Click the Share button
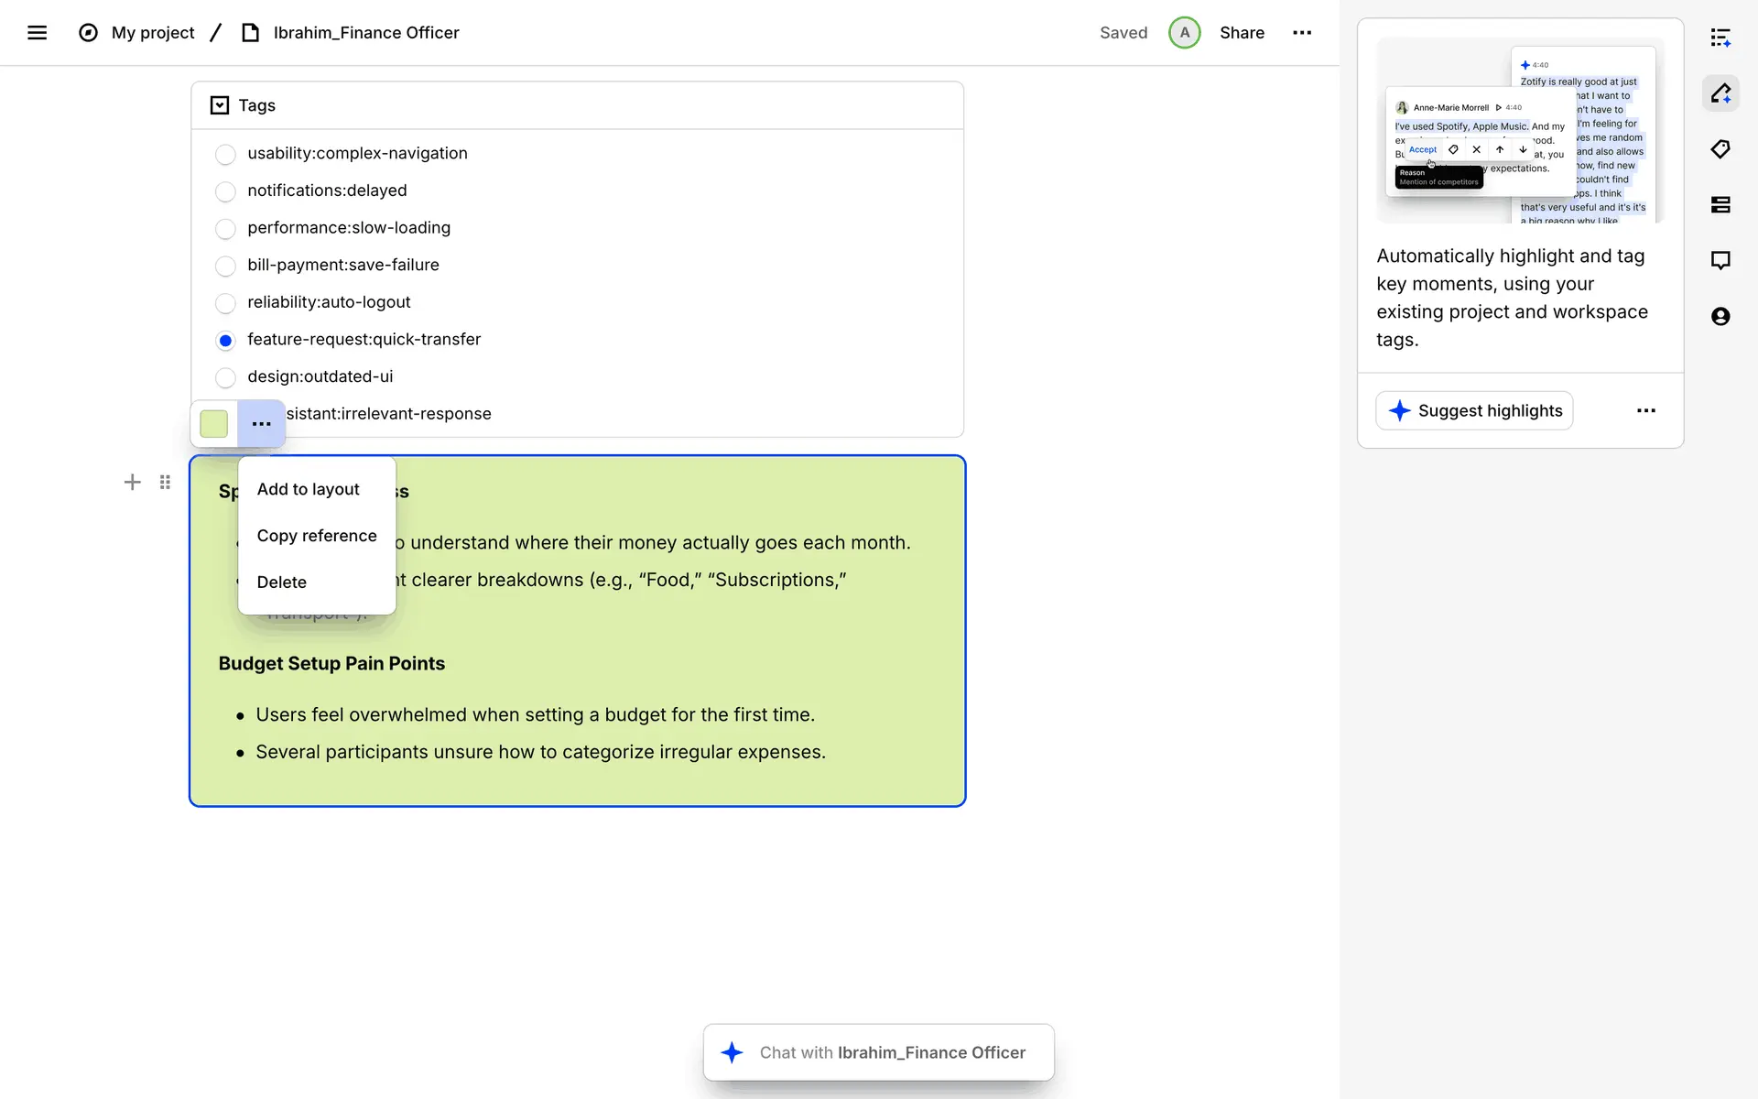Screen dimensions: 1758x1099 point(1242,33)
